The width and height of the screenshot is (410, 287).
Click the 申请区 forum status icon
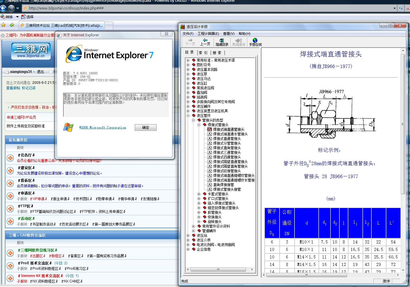point(10,196)
